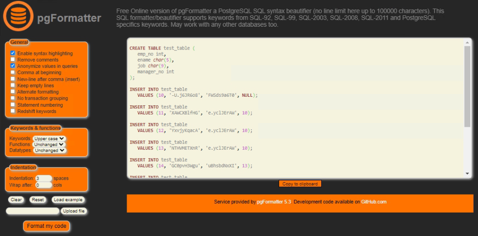Check the Remove comments option

click(x=13, y=60)
